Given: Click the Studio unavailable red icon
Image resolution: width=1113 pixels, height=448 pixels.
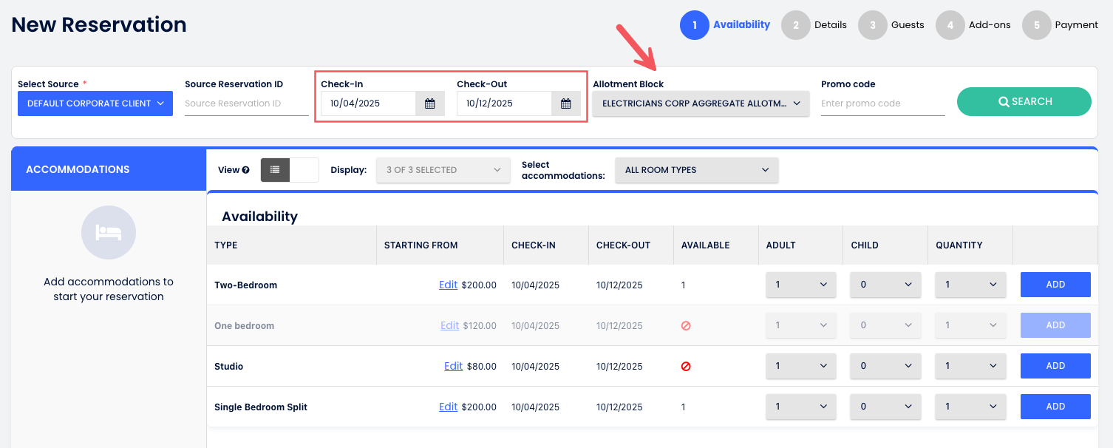Looking at the screenshot, I should click(x=686, y=367).
